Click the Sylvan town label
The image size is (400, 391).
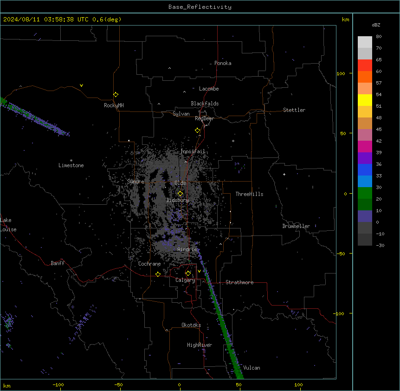181,114
